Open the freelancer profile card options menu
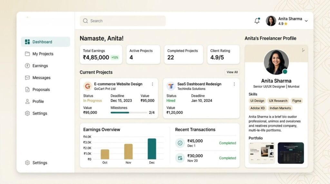 (x=303, y=50)
